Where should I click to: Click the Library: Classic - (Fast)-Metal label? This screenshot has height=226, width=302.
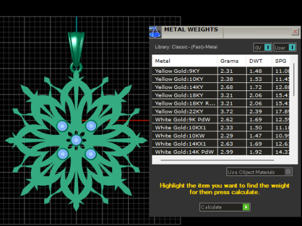click(186, 47)
